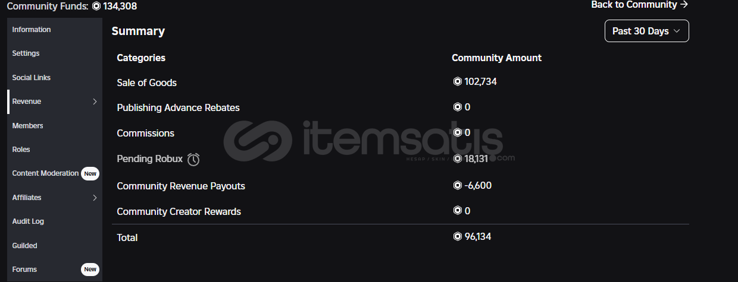Click the Robux icon beside Community Funds
738x282 pixels.
tap(96, 7)
